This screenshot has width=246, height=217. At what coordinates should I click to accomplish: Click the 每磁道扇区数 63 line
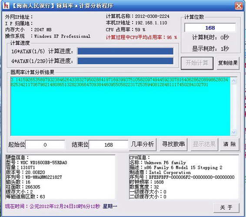pos(25,197)
